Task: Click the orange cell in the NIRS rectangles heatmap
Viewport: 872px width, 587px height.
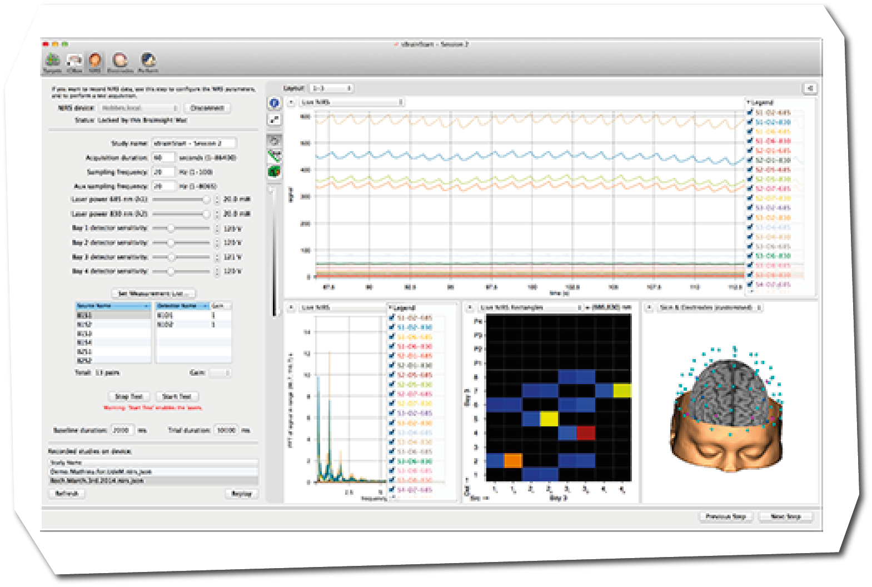Action: tap(512, 460)
